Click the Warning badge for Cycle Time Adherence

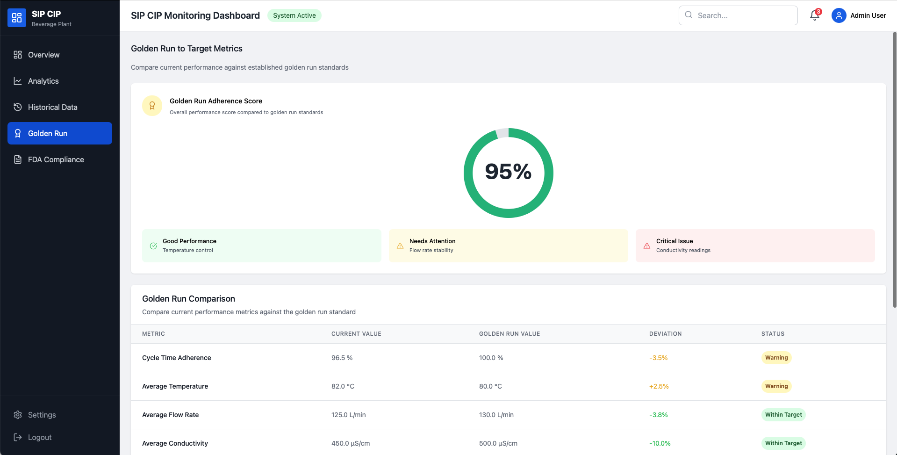click(x=776, y=358)
